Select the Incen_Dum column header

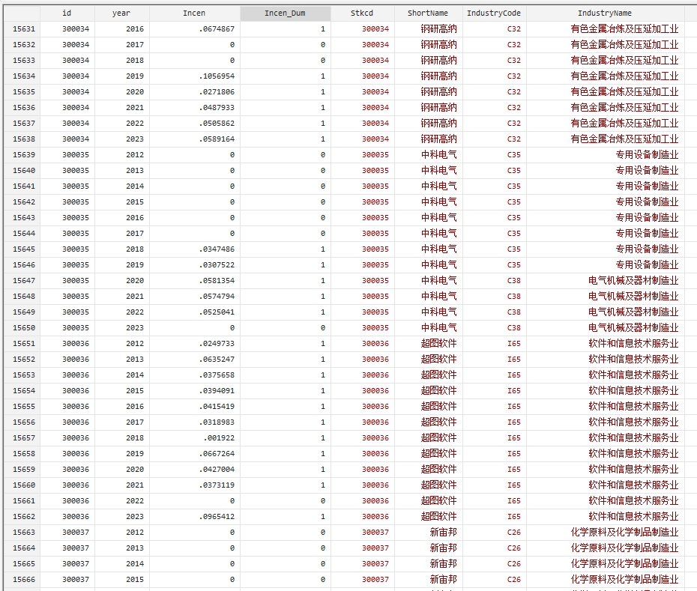pos(285,13)
